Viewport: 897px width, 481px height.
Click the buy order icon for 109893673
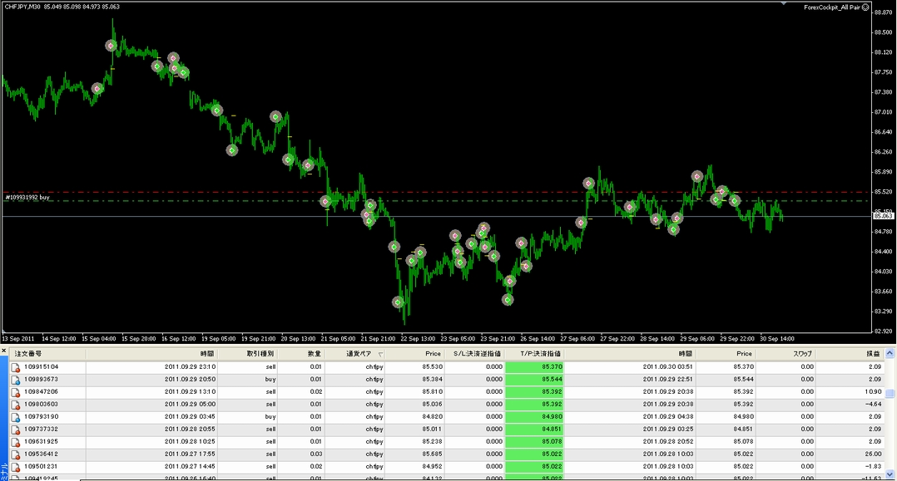tap(16, 380)
